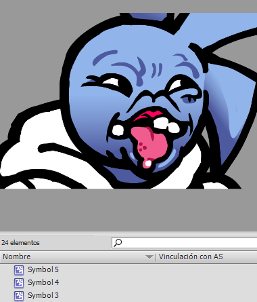Click the Symbol 5 movie clip icon

[x=19, y=270]
